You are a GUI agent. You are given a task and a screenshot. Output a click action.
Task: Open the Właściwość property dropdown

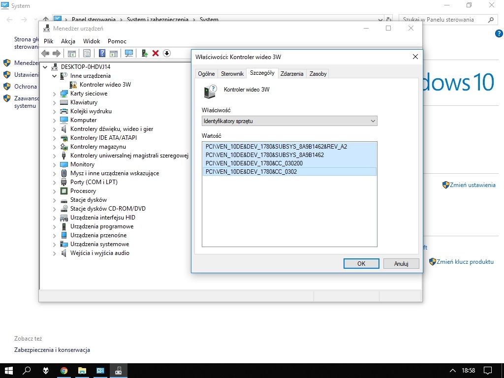pyautogui.click(x=289, y=121)
